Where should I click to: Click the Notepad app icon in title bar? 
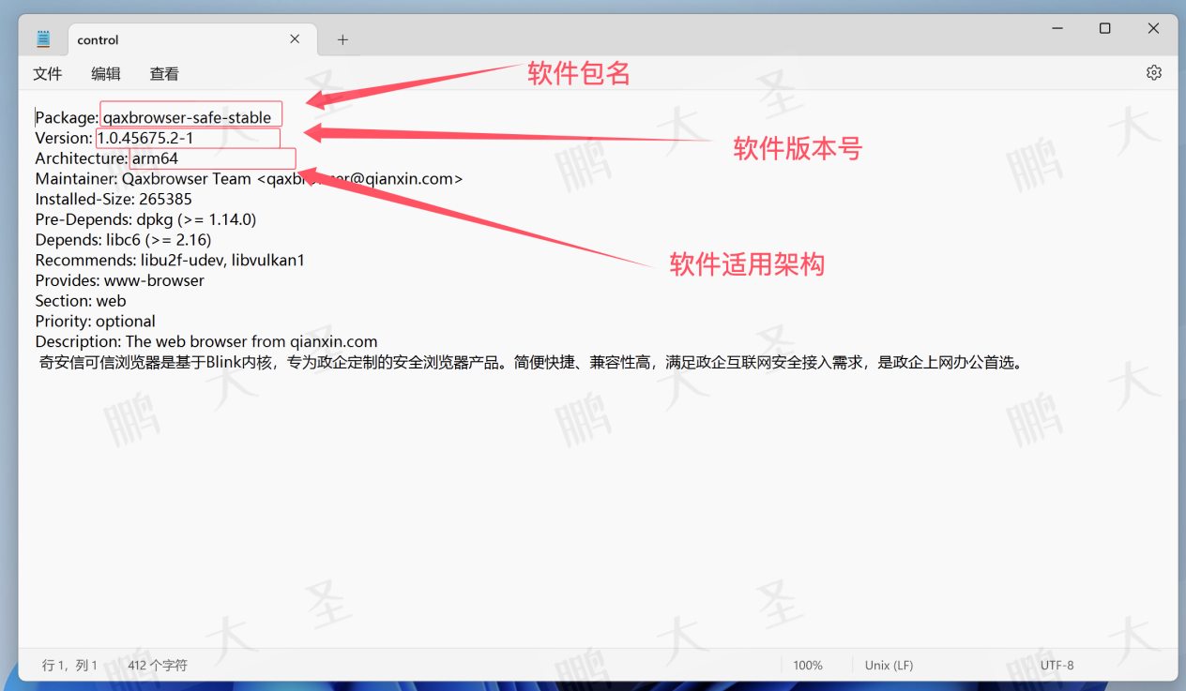click(x=43, y=39)
